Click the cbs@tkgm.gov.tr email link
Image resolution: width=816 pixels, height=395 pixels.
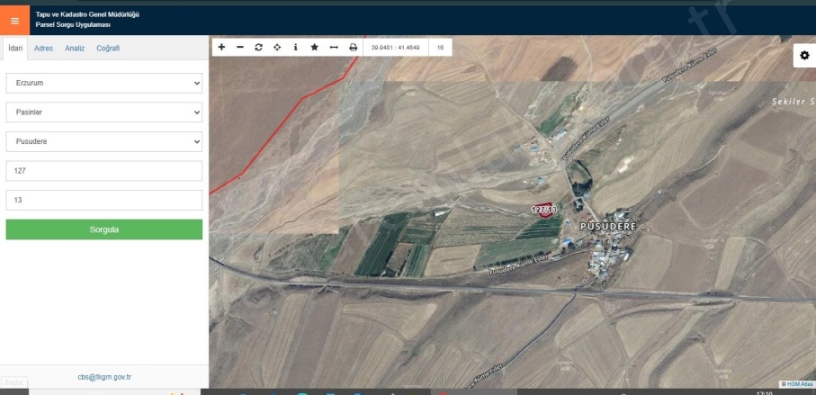[104, 378]
